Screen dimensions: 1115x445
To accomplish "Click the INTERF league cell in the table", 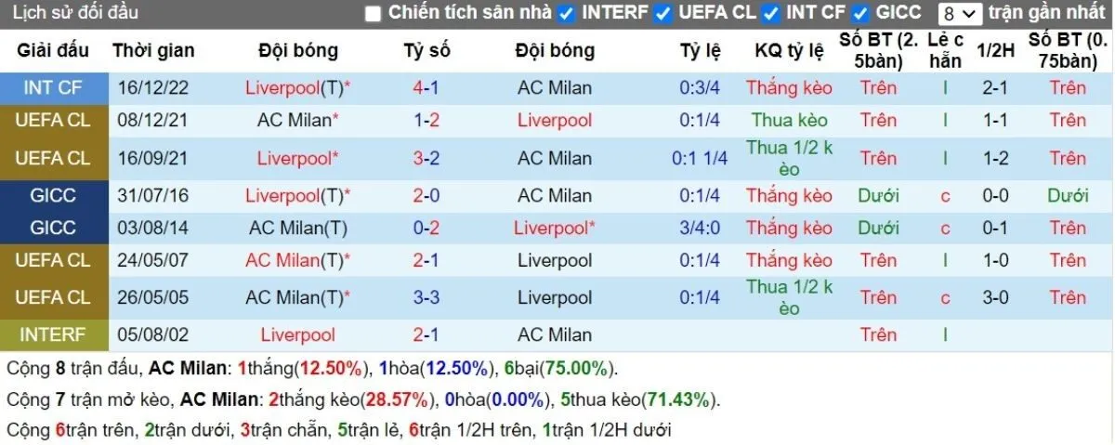I will [x=53, y=334].
